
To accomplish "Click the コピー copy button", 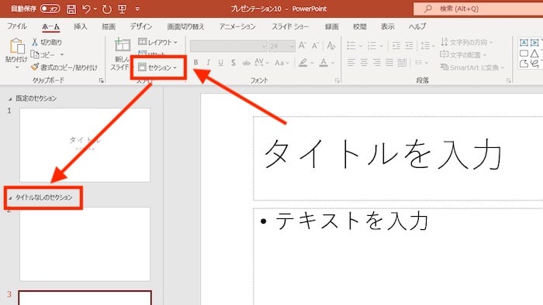I will 43,55.
